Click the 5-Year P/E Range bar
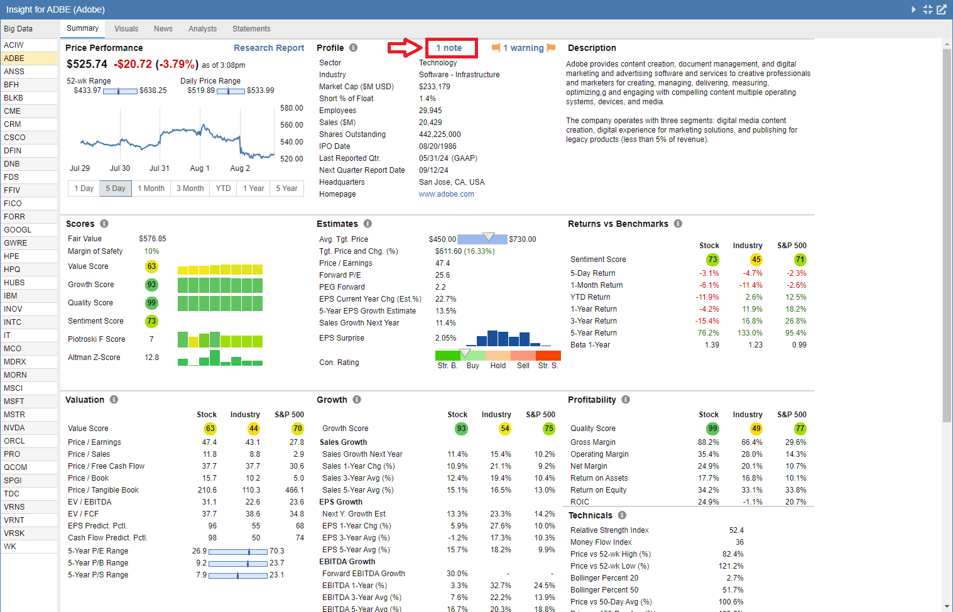This screenshot has height=612, width=953. tap(238, 552)
